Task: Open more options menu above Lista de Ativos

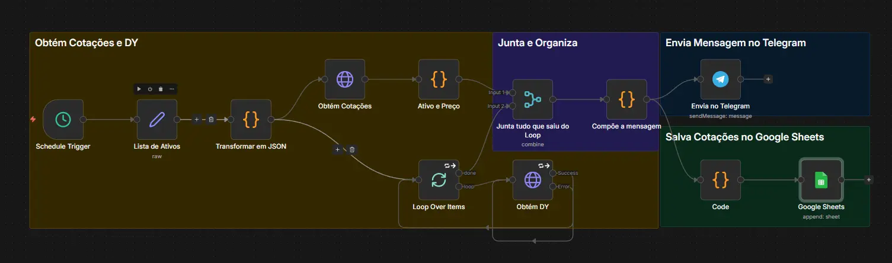Action: (172, 89)
